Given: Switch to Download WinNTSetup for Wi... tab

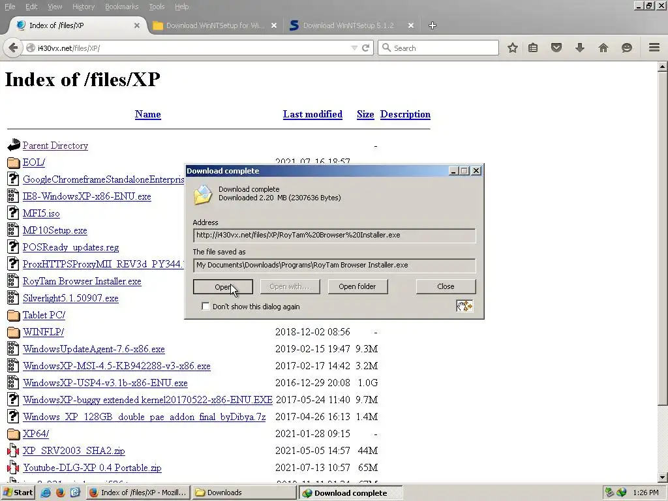Looking at the screenshot, I should point(214,25).
